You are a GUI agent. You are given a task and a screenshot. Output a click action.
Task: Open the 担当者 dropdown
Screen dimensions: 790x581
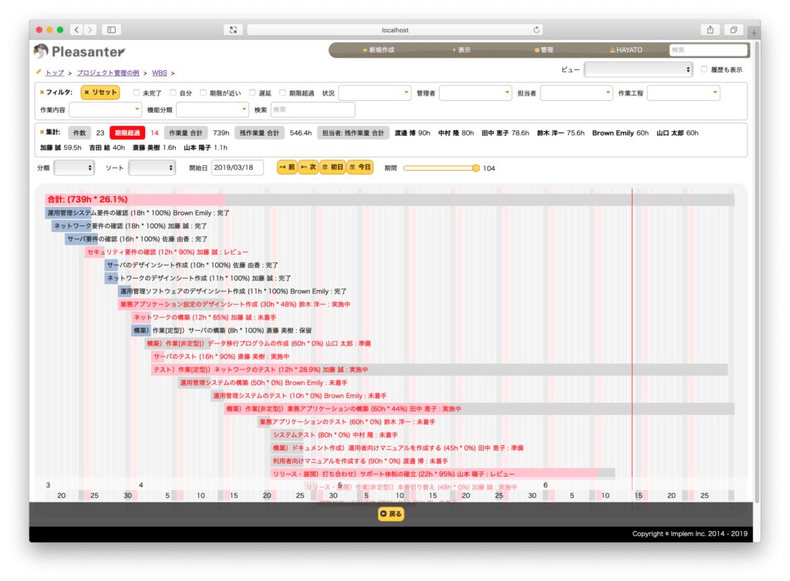(x=576, y=93)
